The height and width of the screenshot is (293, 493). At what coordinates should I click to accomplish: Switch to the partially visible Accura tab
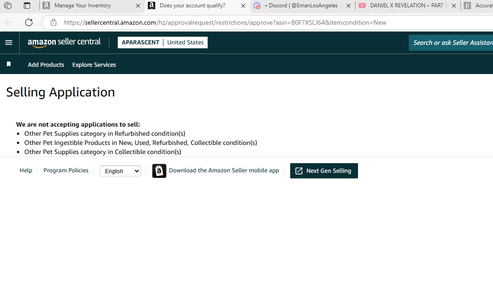click(478, 5)
